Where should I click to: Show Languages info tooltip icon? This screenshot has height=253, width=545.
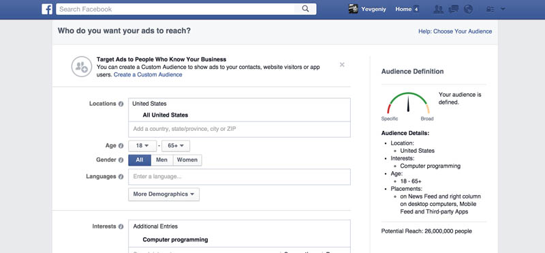[121, 177]
